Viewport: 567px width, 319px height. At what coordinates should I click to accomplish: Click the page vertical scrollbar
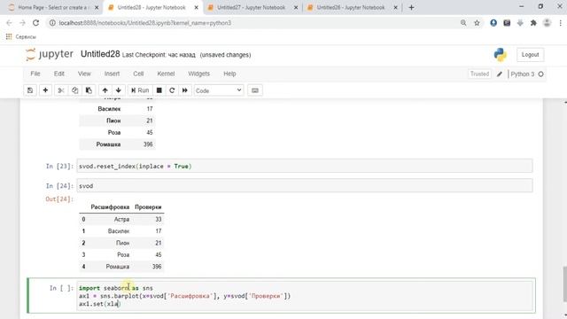click(x=564, y=284)
